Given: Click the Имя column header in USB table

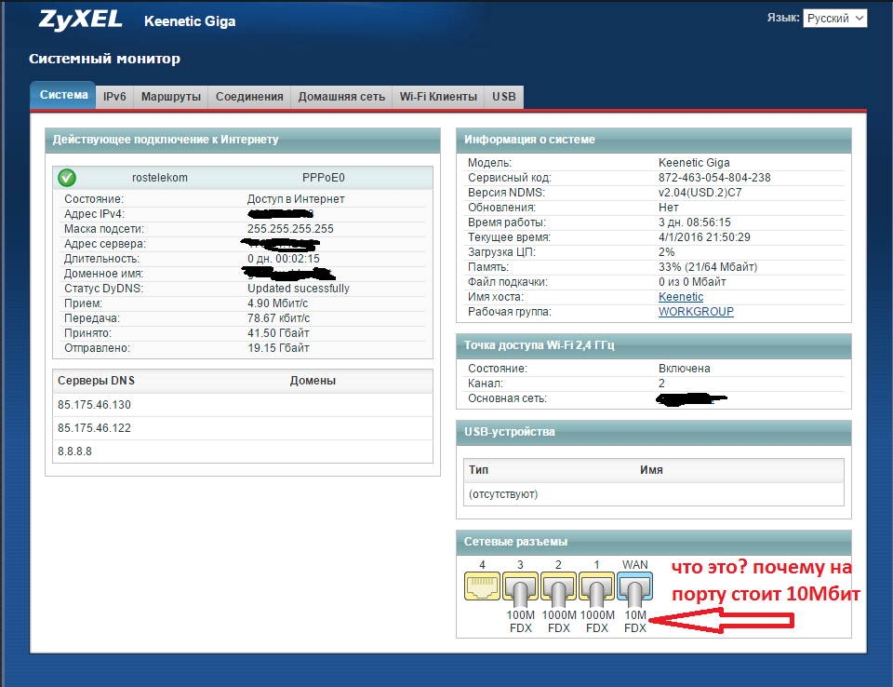Looking at the screenshot, I should point(651,470).
